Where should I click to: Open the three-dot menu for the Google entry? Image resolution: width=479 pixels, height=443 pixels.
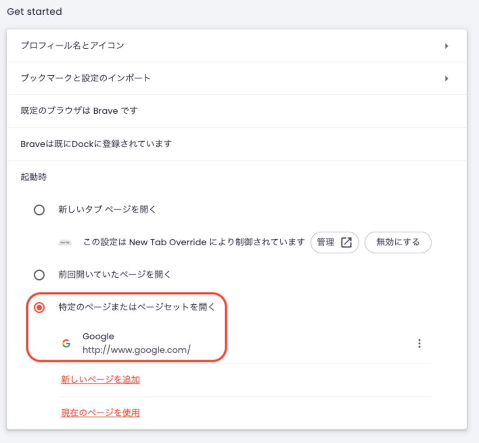point(419,343)
